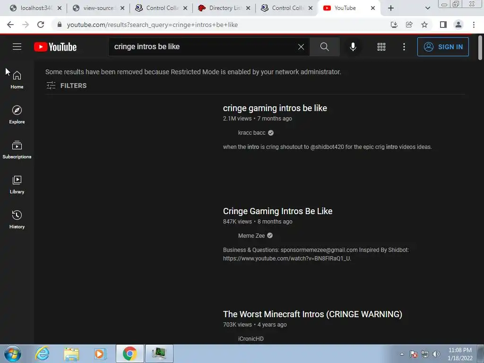Open video 'Cringe Gaming Intros Be Like' by Meme Zee
Screen dimensions: 484x363
click(278, 211)
